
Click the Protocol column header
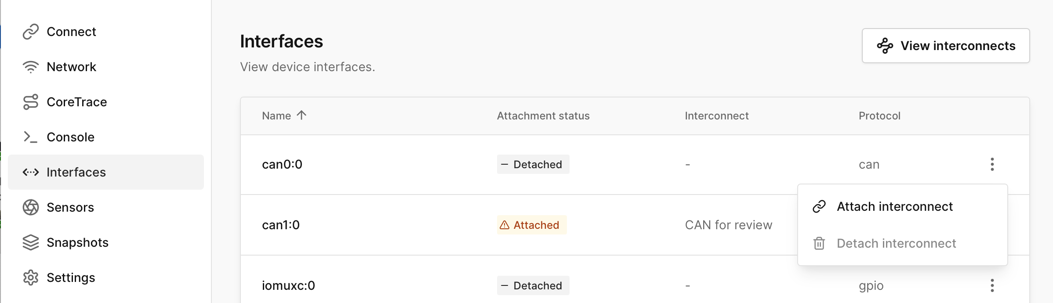click(879, 116)
